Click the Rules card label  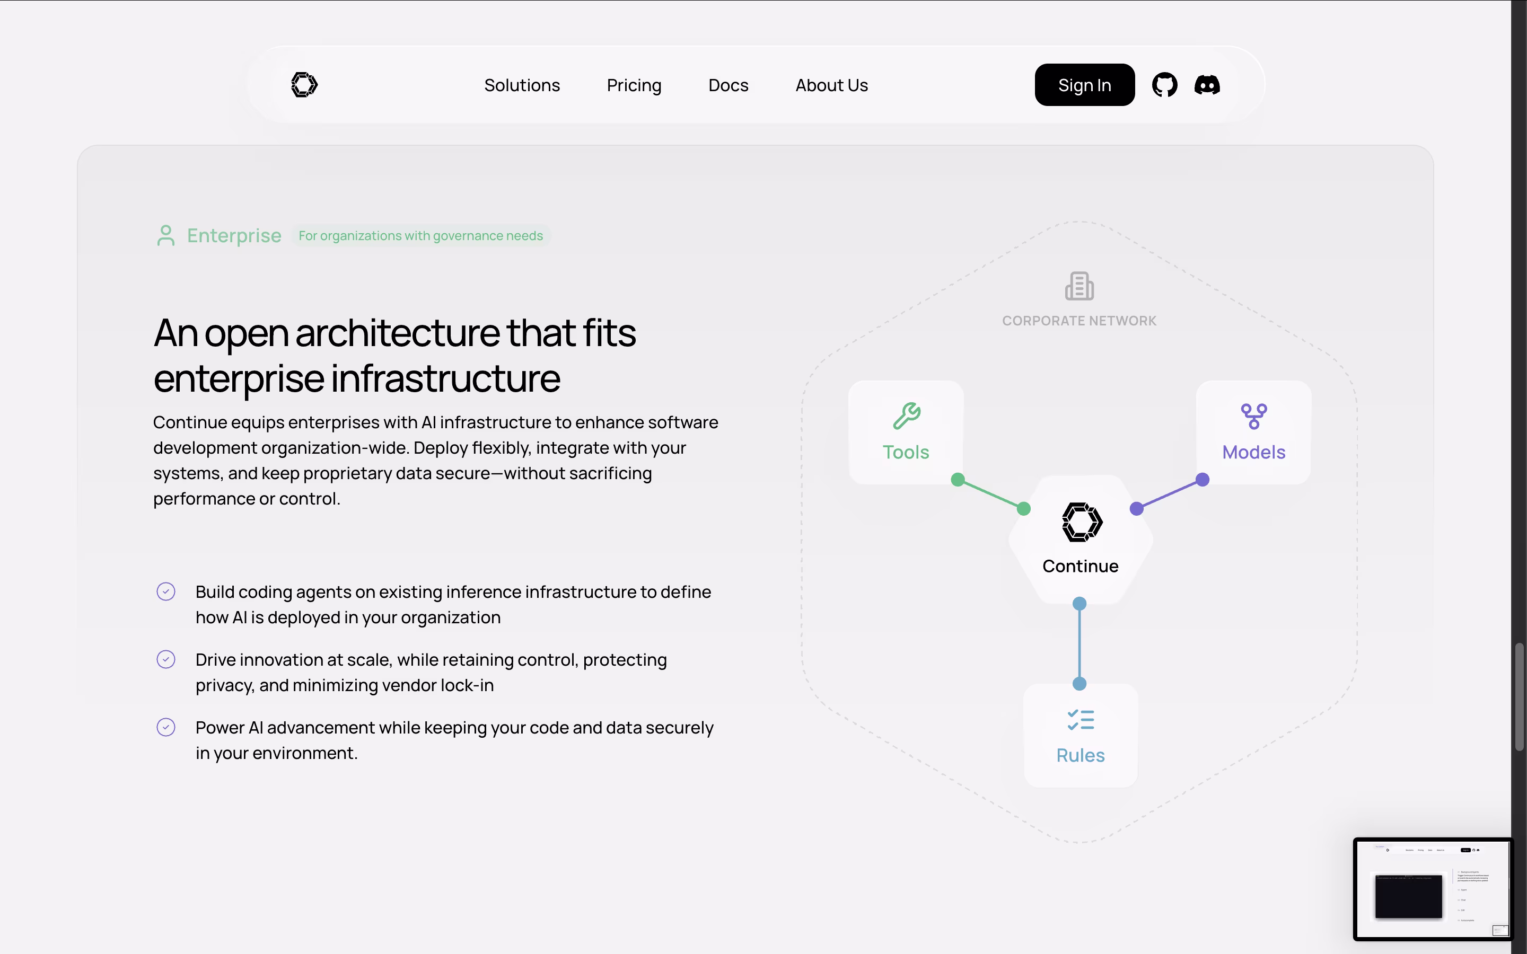[1080, 755]
